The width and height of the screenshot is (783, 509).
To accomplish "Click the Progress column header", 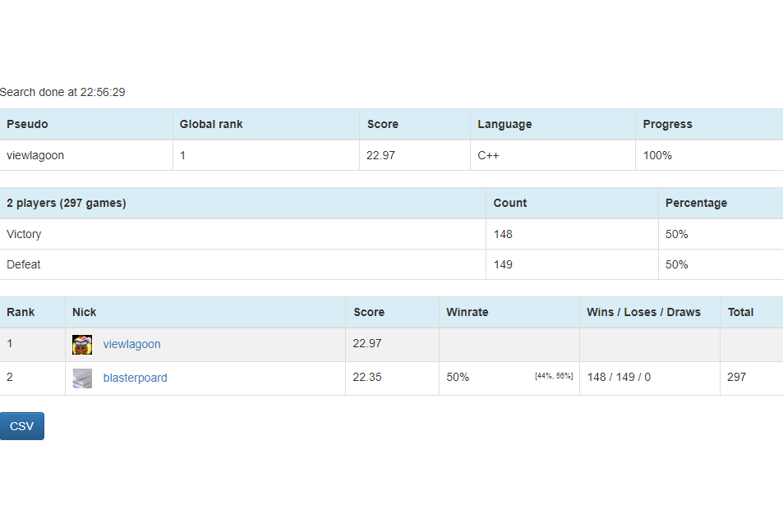I will tap(668, 124).
